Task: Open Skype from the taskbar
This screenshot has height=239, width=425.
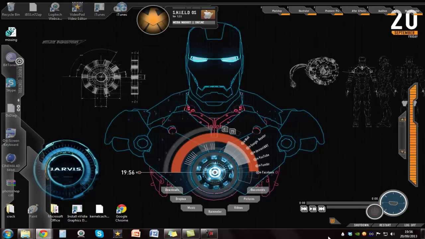Action: (99, 234)
